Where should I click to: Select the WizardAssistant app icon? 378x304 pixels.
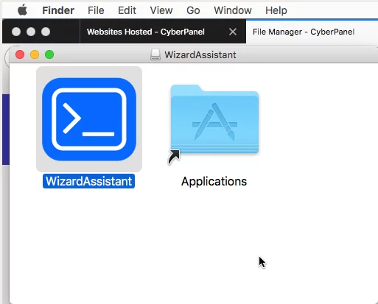(89, 119)
